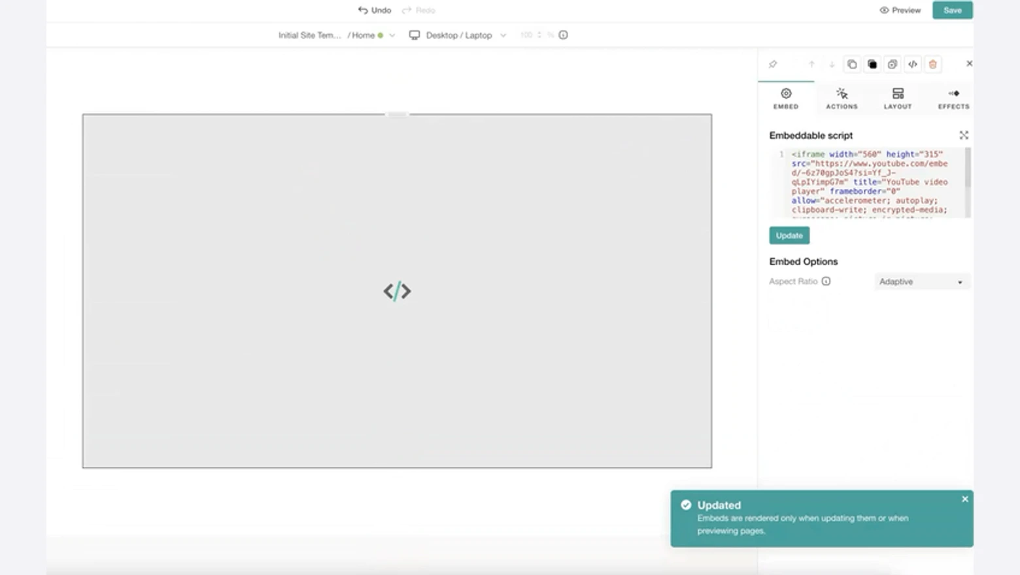The height and width of the screenshot is (575, 1020).
Task: Close the embed settings side panel
Action: (x=969, y=63)
